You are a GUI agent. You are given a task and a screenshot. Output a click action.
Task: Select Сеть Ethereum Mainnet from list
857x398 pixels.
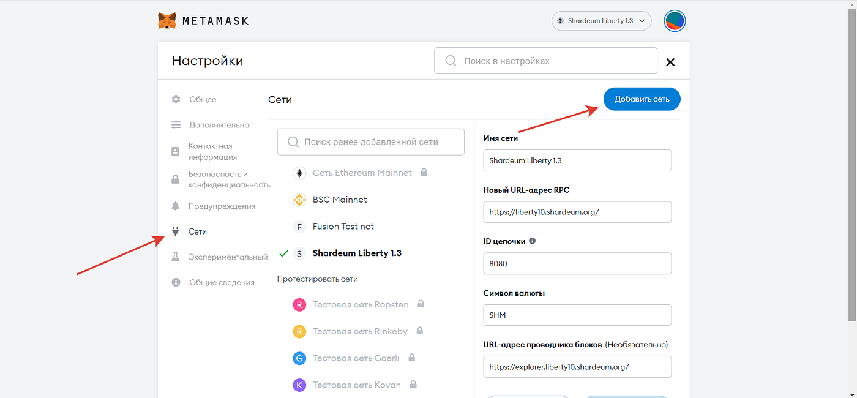(x=362, y=173)
